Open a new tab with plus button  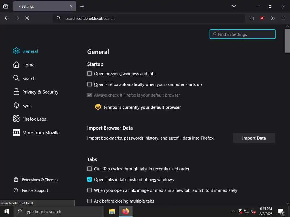82,6
